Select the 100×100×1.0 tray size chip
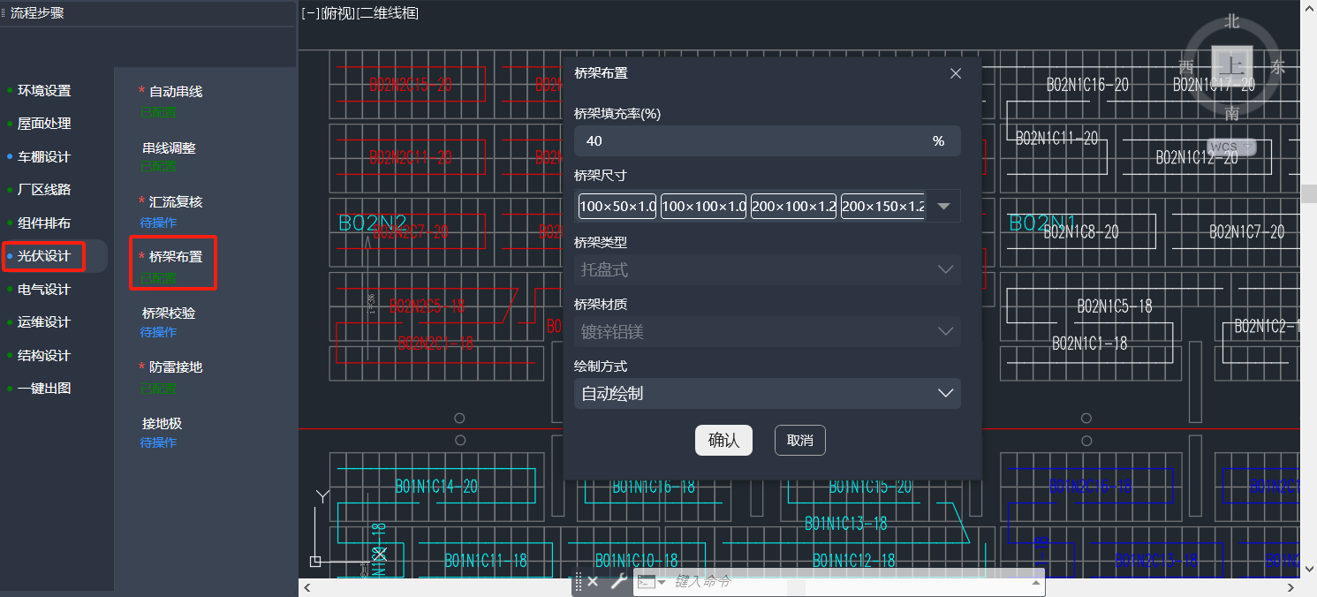Image resolution: width=1317 pixels, height=597 pixels. tap(703, 207)
